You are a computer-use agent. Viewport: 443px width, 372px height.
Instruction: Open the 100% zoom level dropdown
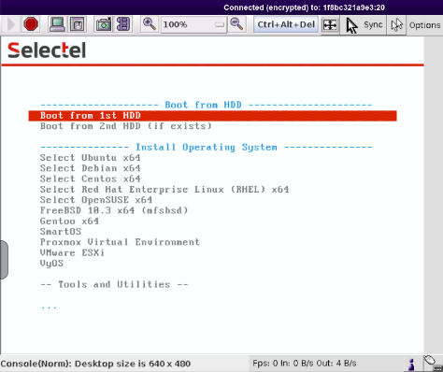pos(193,24)
